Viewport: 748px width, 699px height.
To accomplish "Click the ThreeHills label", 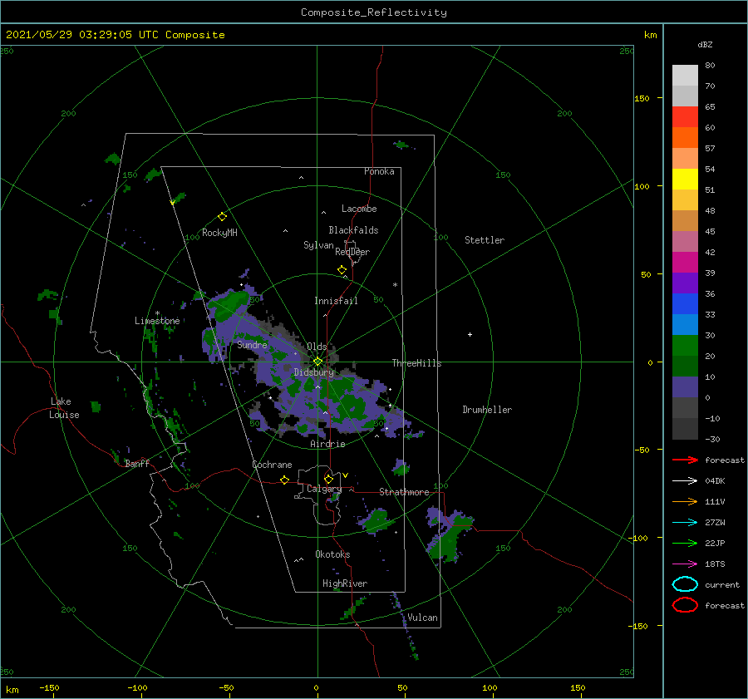I will click(416, 363).
